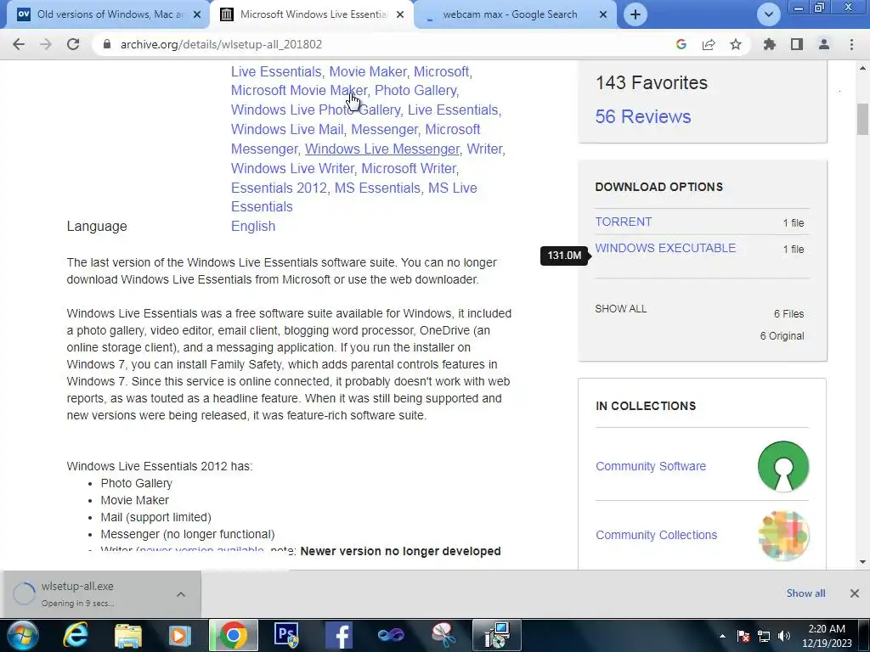The image size is (870, 652).
Task: Expand the wlsetup-all.exe download options chevron
Action: 181,593
